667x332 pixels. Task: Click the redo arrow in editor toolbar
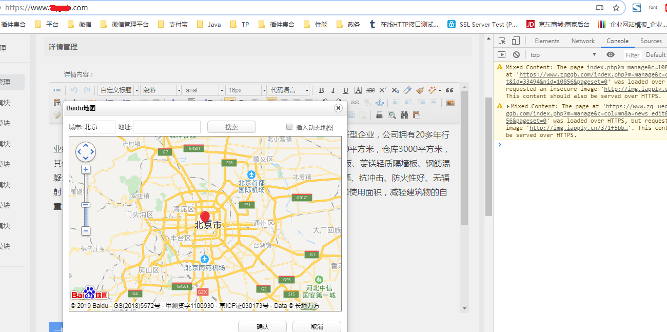click(x=87, y=90)
